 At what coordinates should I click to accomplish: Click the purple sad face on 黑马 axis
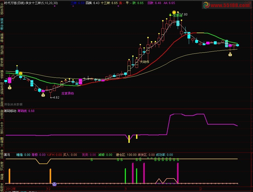(x=54, y=184)
